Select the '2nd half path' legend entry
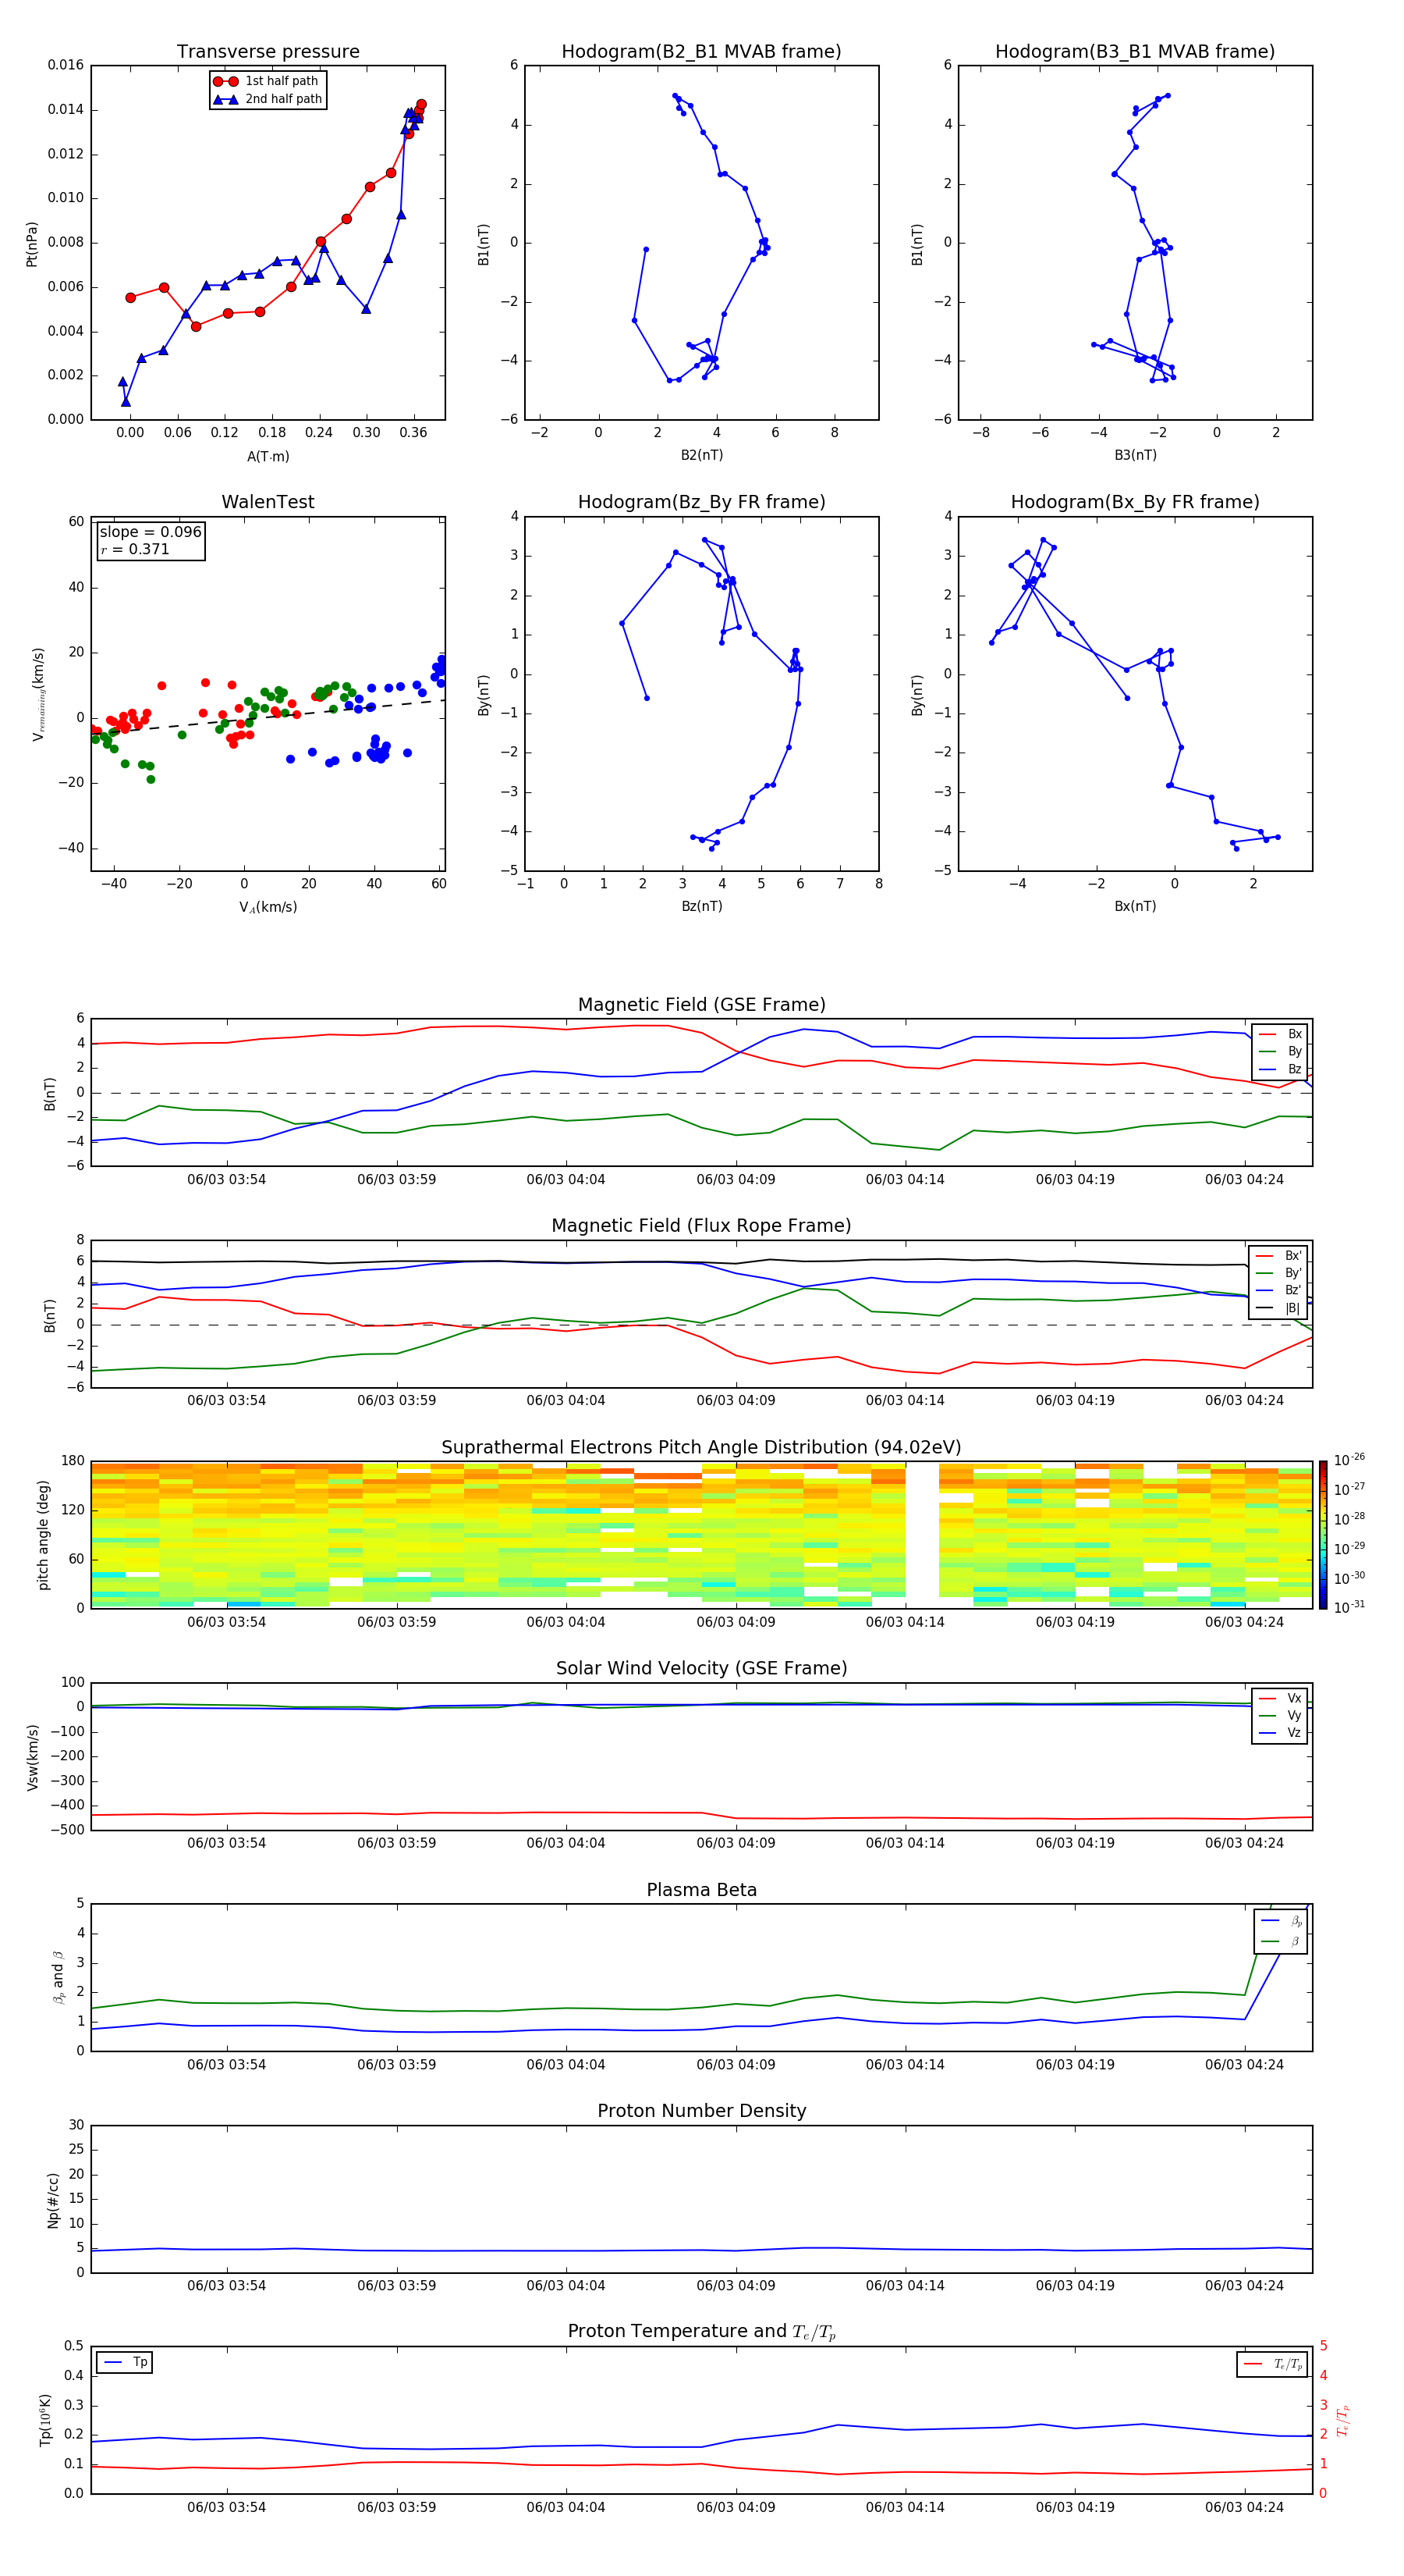Viewport: 1404px width, 2576px height. tap(268, 99)
